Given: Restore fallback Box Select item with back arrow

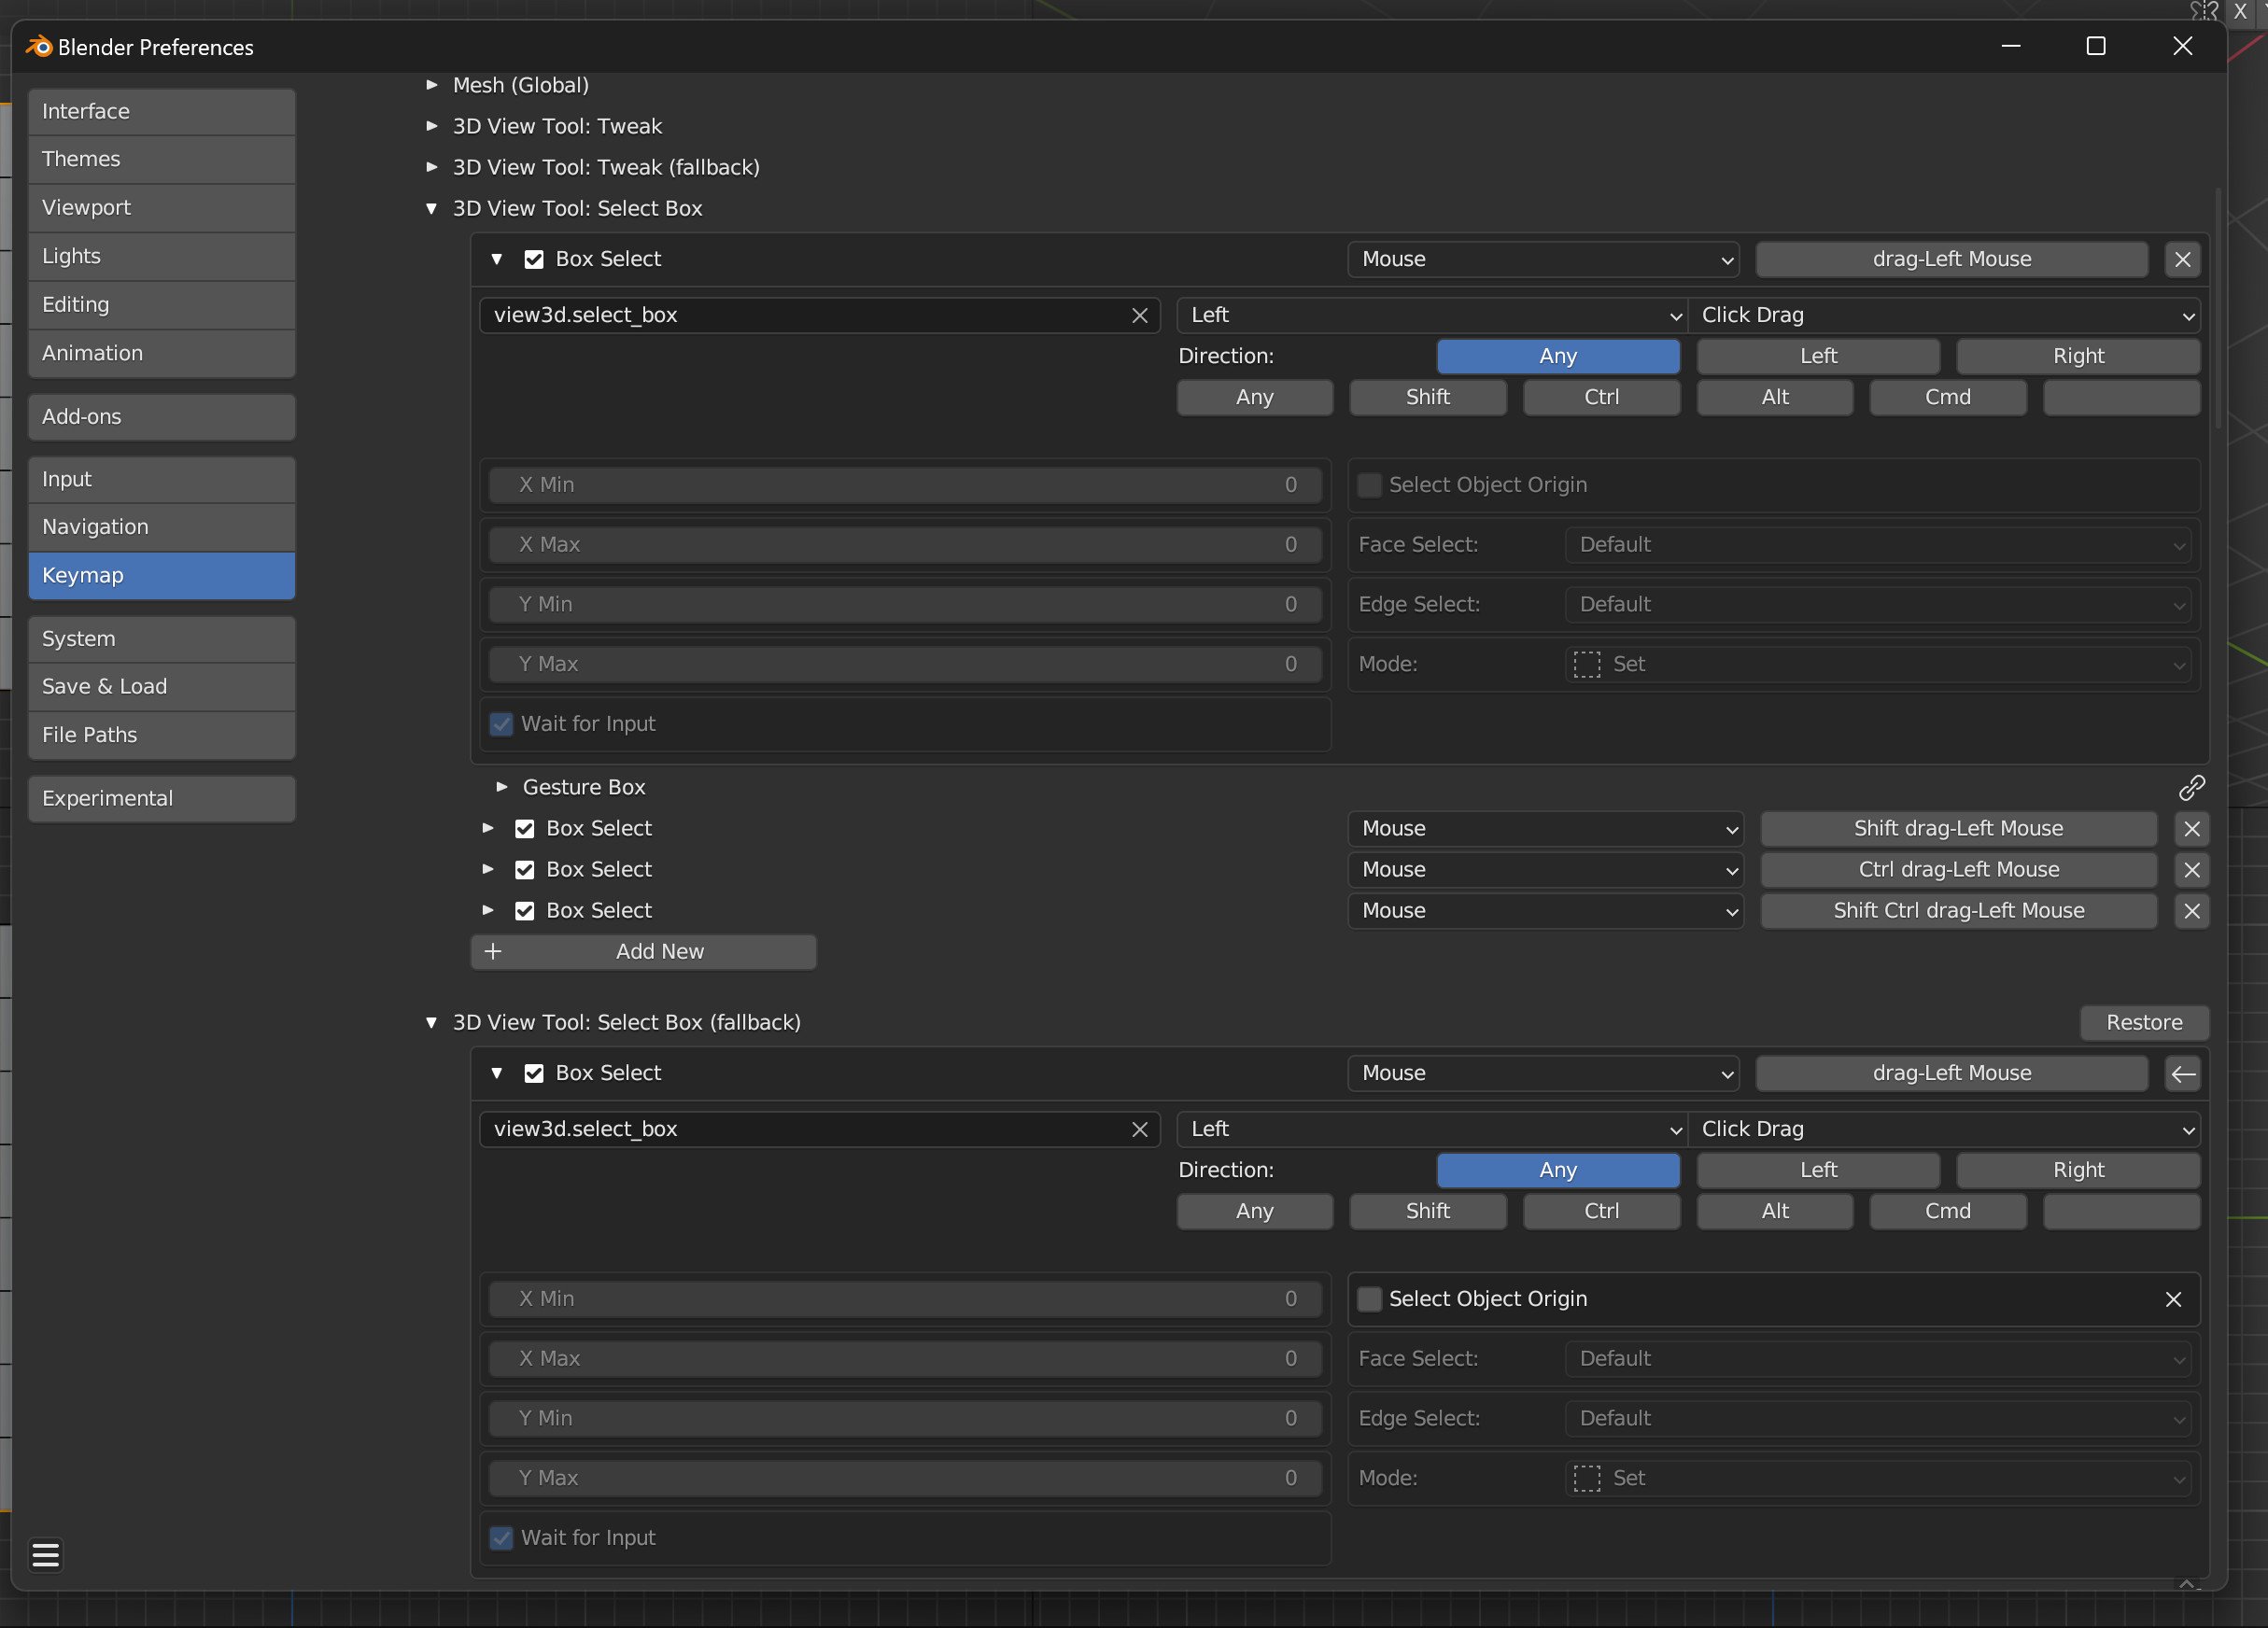Looking at the screenshot, I should pyautogui.click(x=2182, y=1074).
